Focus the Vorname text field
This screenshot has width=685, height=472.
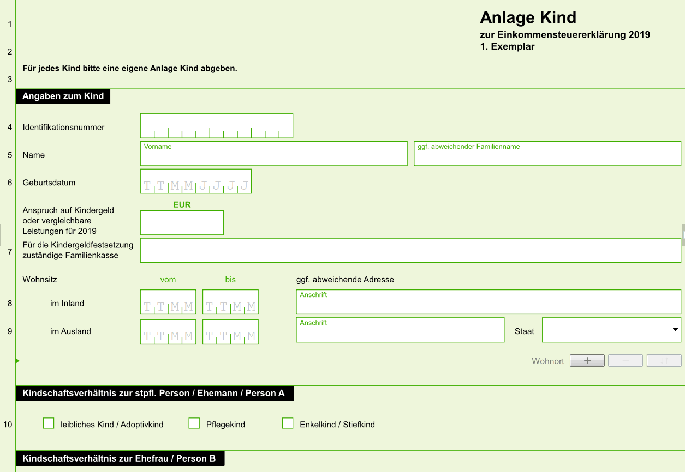pyautogui.click(x=274, y=154)
